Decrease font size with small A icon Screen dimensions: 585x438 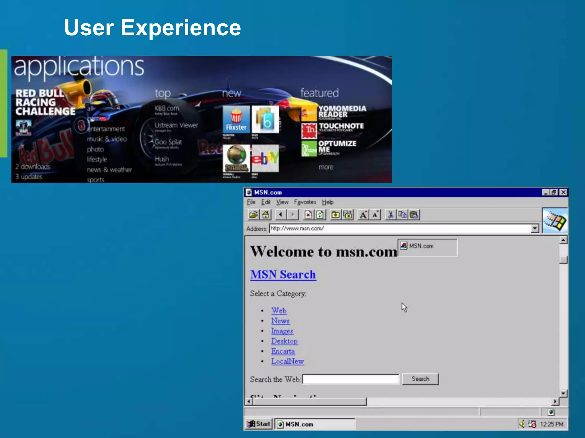point(375,214)
